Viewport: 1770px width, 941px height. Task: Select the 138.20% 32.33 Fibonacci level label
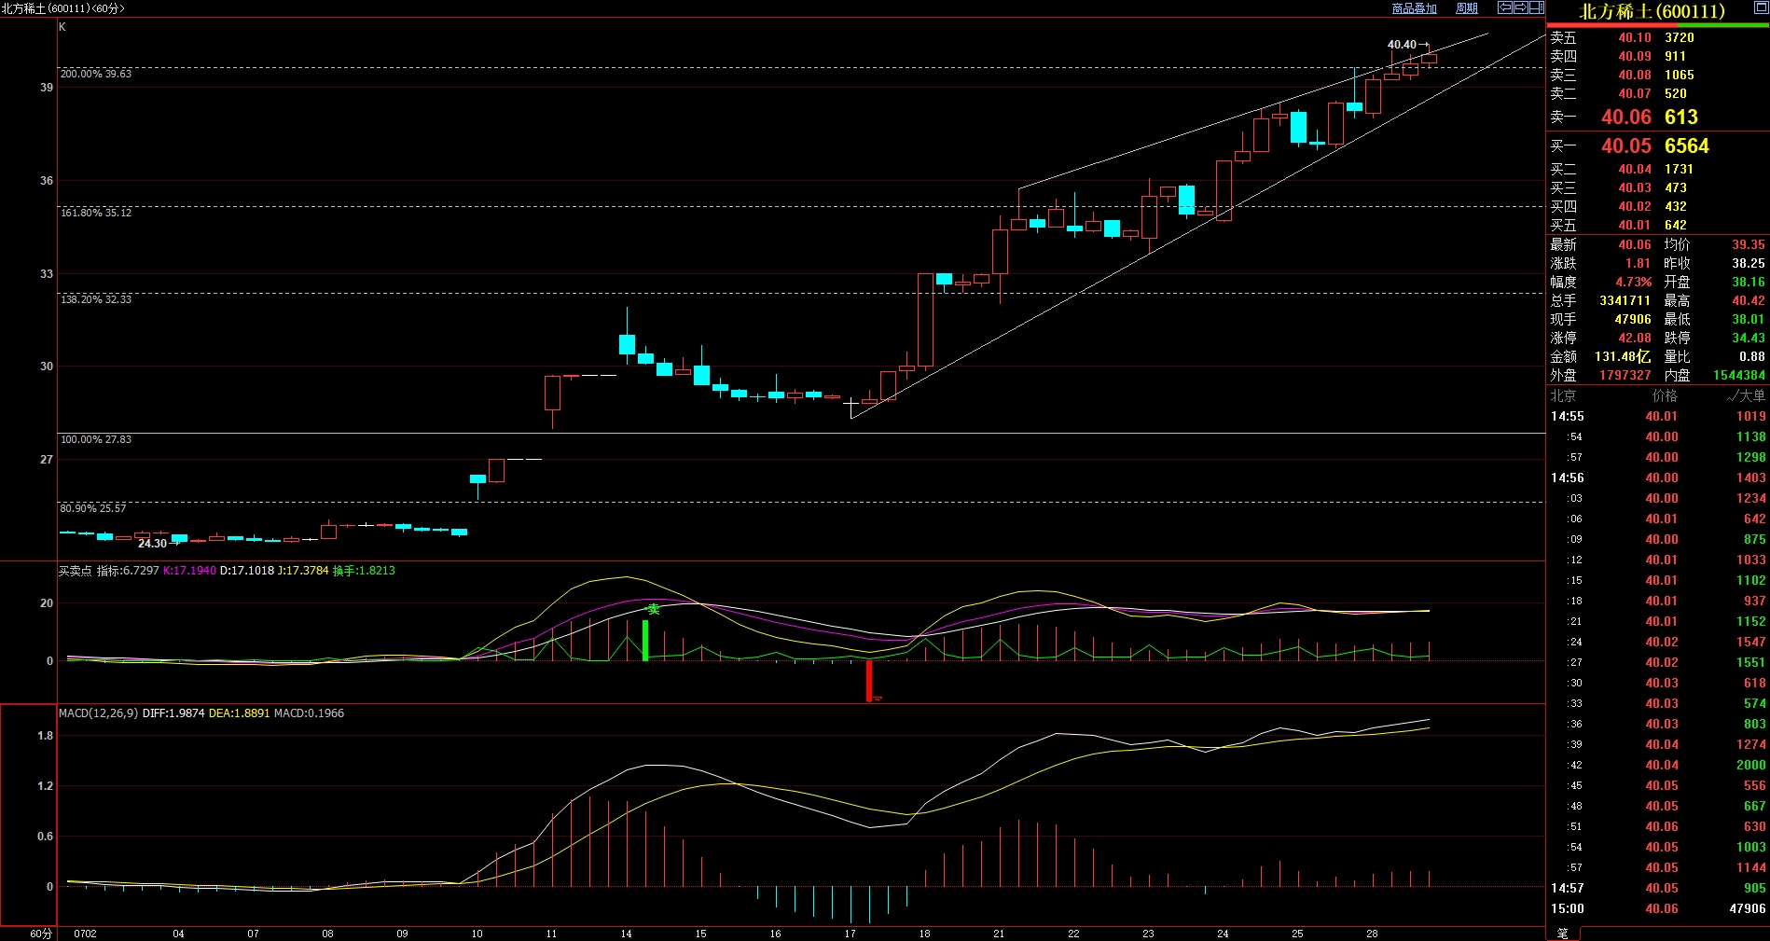(96, 299)
